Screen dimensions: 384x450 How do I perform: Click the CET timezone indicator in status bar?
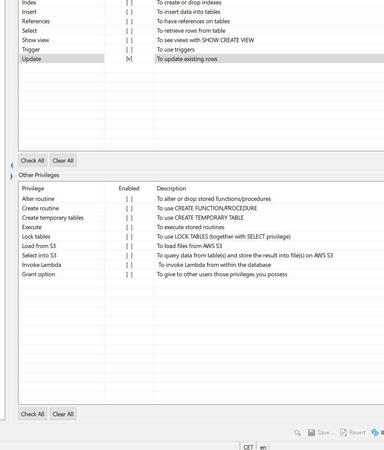coord(248,447)
